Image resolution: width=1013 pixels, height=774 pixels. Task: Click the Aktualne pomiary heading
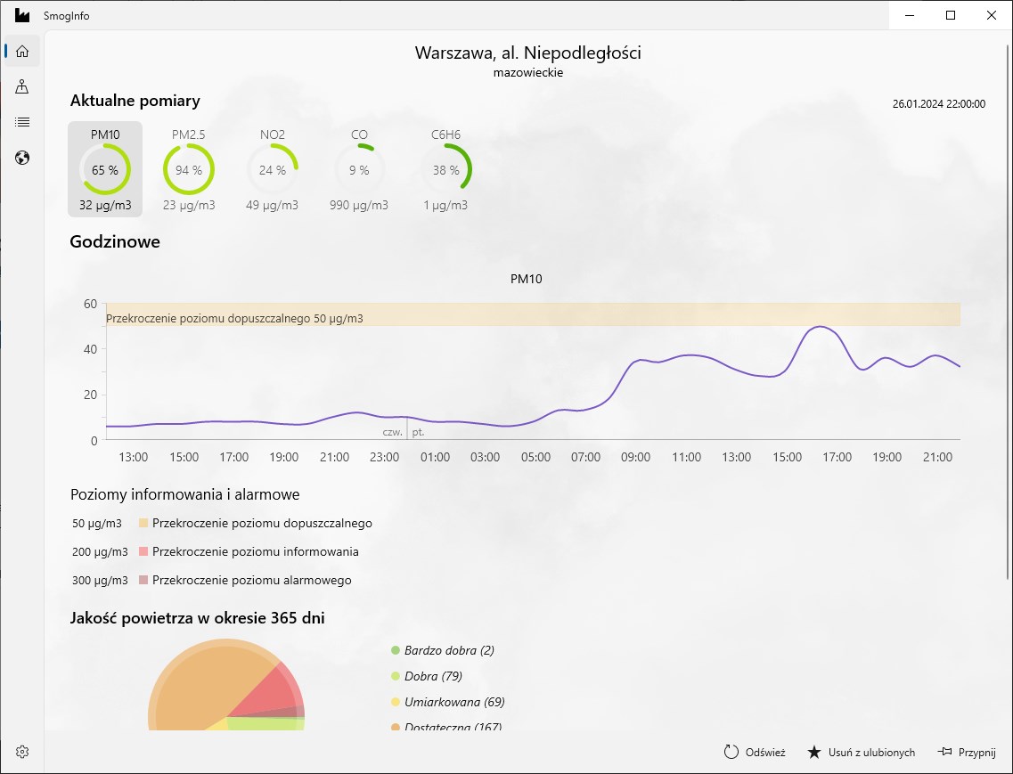(x=135, y=101)
